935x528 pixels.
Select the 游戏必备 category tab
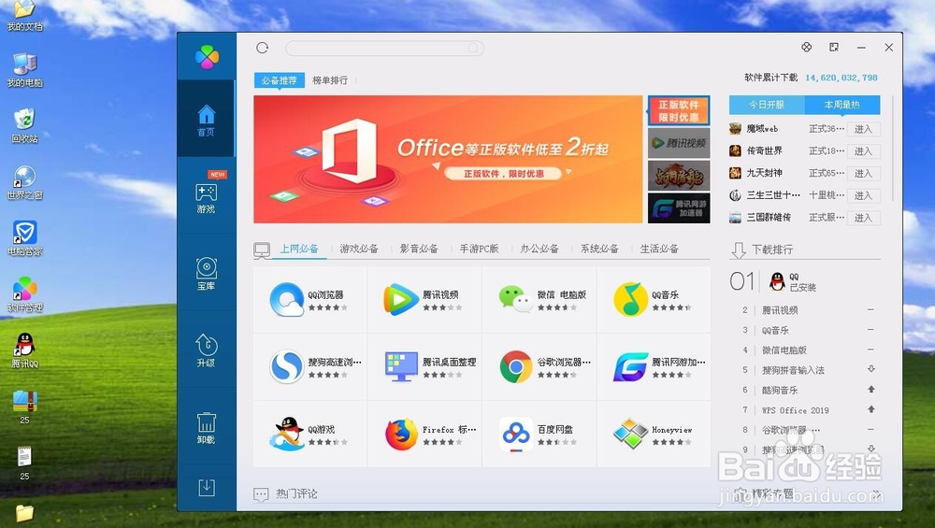pyautogui.click(x=359, y=249)
